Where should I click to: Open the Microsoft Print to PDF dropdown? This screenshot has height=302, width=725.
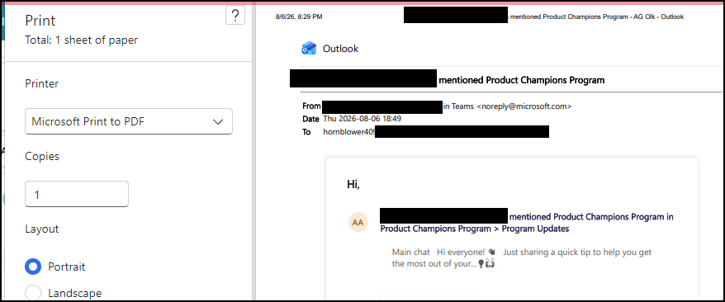click(x=129, y=121)
